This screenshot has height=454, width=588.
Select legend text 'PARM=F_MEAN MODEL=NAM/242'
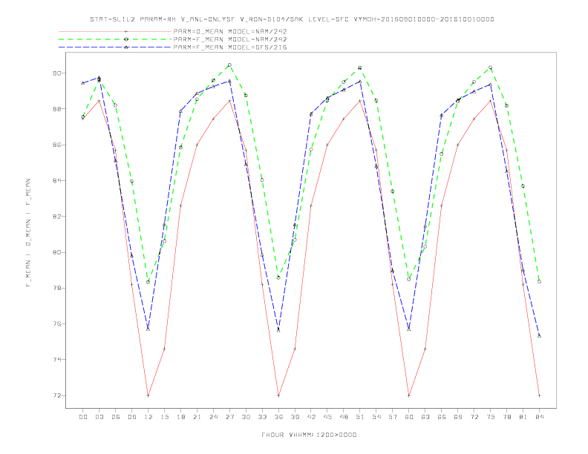[x=230, y=39]
